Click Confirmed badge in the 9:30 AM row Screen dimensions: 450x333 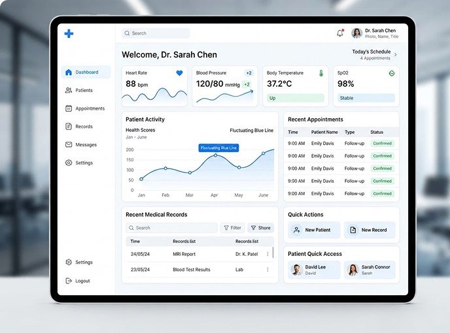coord(382,181)
